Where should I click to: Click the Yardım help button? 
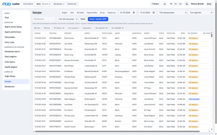pos(155,4)
